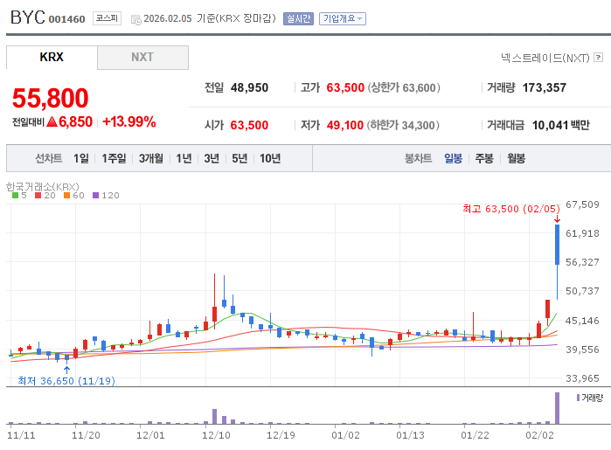This screenshot has height=450, width=611.
Task: Select the KRX tab
Action: point(52,57)
